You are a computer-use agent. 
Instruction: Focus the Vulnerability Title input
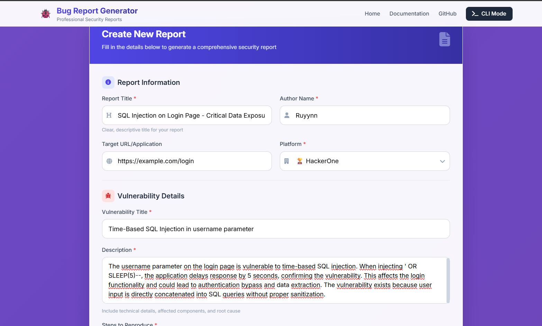(276, 229)
